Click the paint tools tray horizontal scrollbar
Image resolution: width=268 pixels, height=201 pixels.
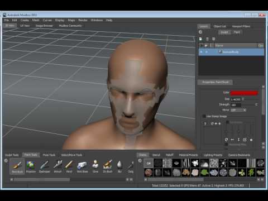[42, 180]
